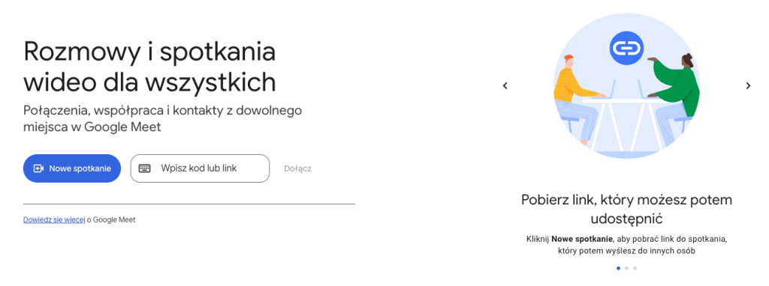This screenshot has width=769, height=286.
Task: Click the circular meeting illustration
Action: click(626, 85)
